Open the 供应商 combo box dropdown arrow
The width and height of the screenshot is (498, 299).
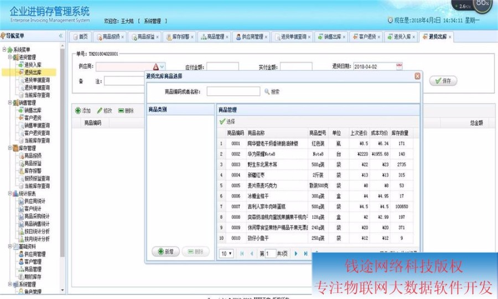pyautogui.click(x=162, y=67)
